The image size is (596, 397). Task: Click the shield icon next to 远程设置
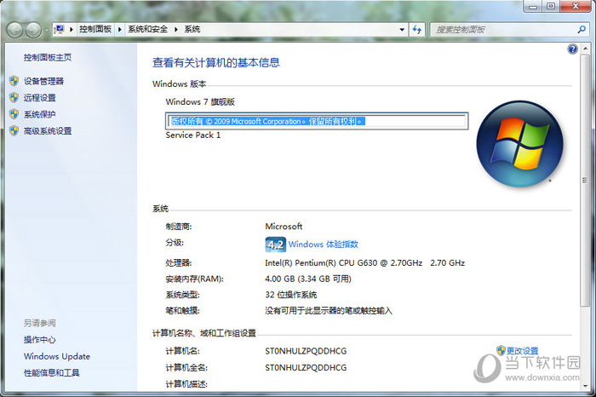pos(14,97)
